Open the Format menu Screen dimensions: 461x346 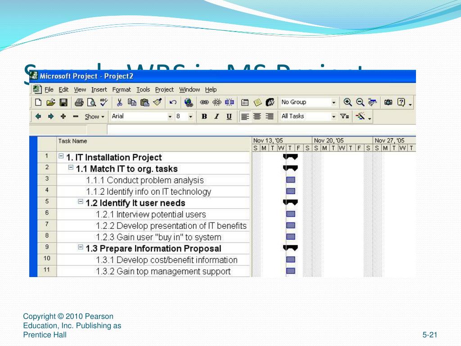(122, 90)
